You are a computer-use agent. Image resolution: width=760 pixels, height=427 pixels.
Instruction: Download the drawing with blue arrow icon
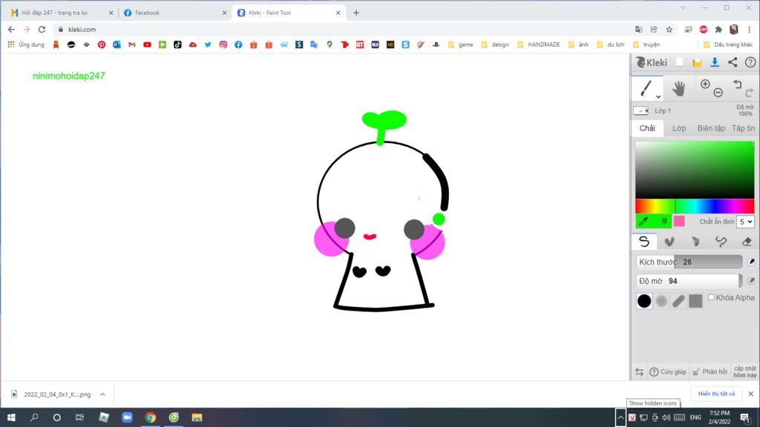(x=715, y=62)
